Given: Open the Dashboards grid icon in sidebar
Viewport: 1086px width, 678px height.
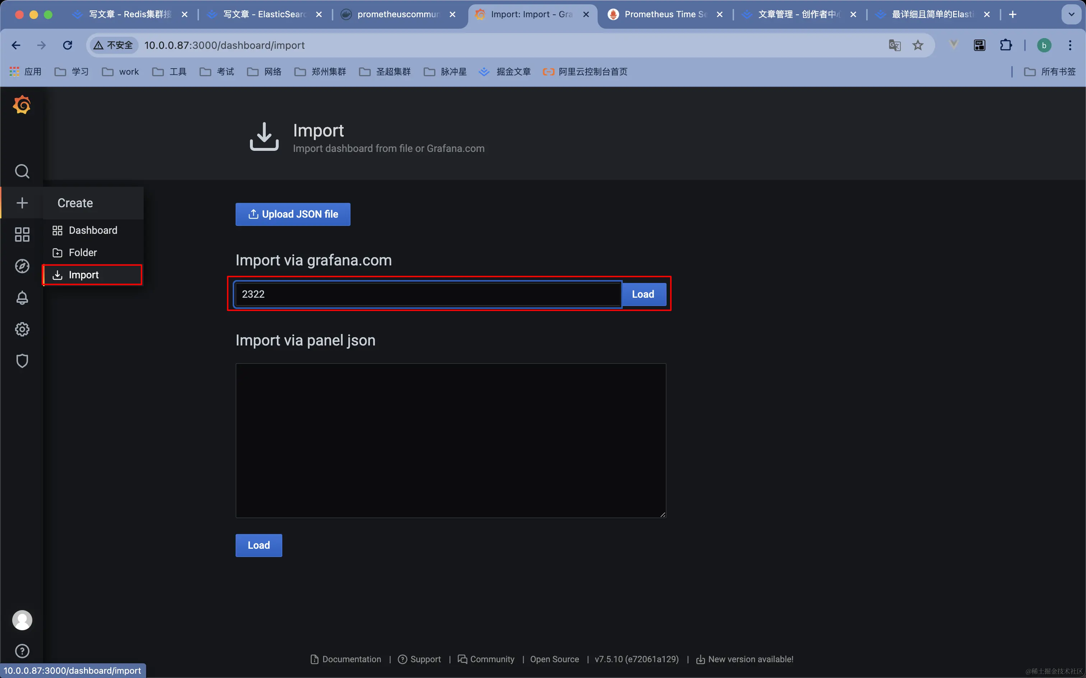Looking at the screenshot, I should pos(22,234).
